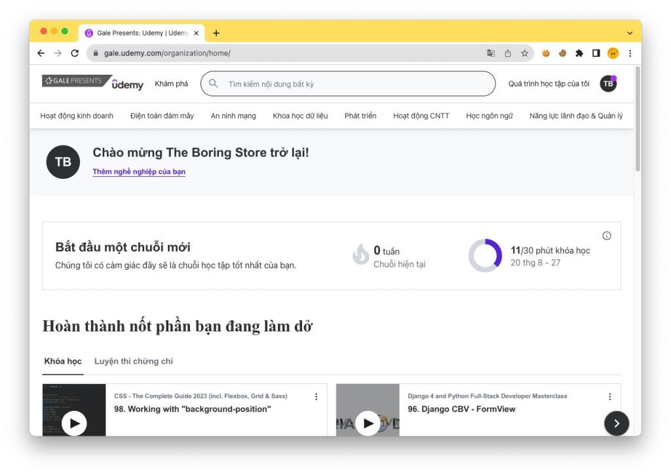Click the streak info icon

pyautogui.click(x=606, y=235)
